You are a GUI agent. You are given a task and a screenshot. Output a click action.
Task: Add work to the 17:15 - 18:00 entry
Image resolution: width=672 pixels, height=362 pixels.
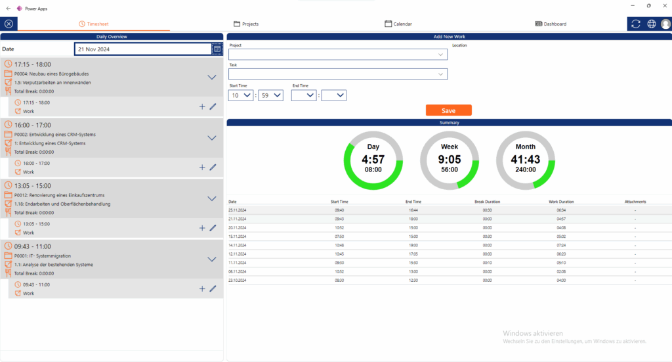click(202, 106)
